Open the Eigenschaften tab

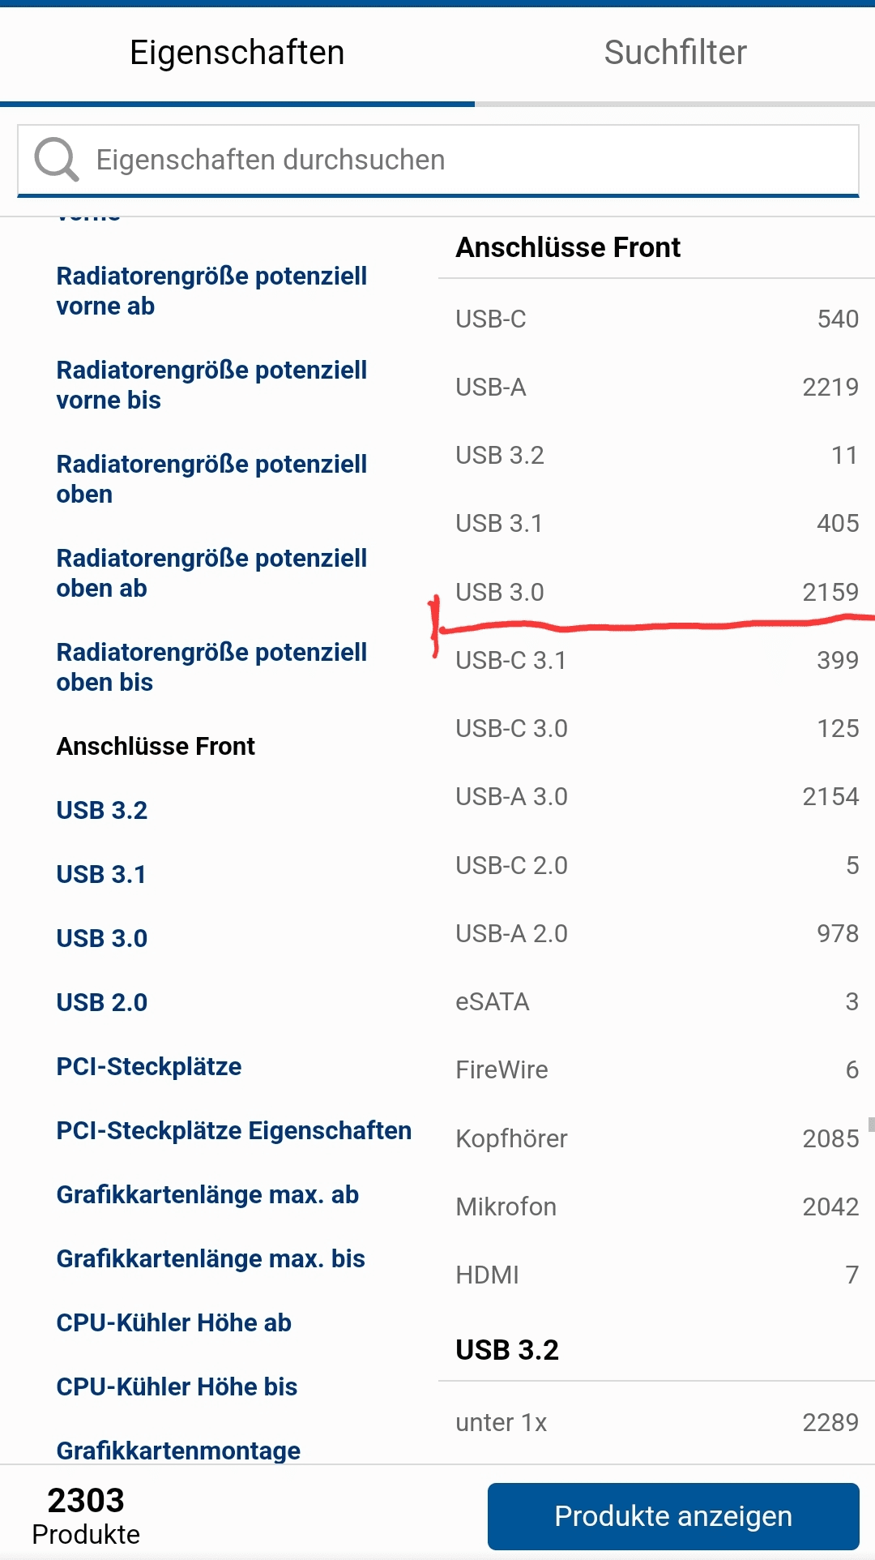pyautogui.click(x=237, y=53)
